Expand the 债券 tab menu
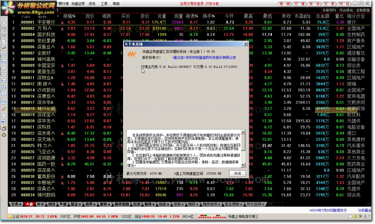 (90, 204)
